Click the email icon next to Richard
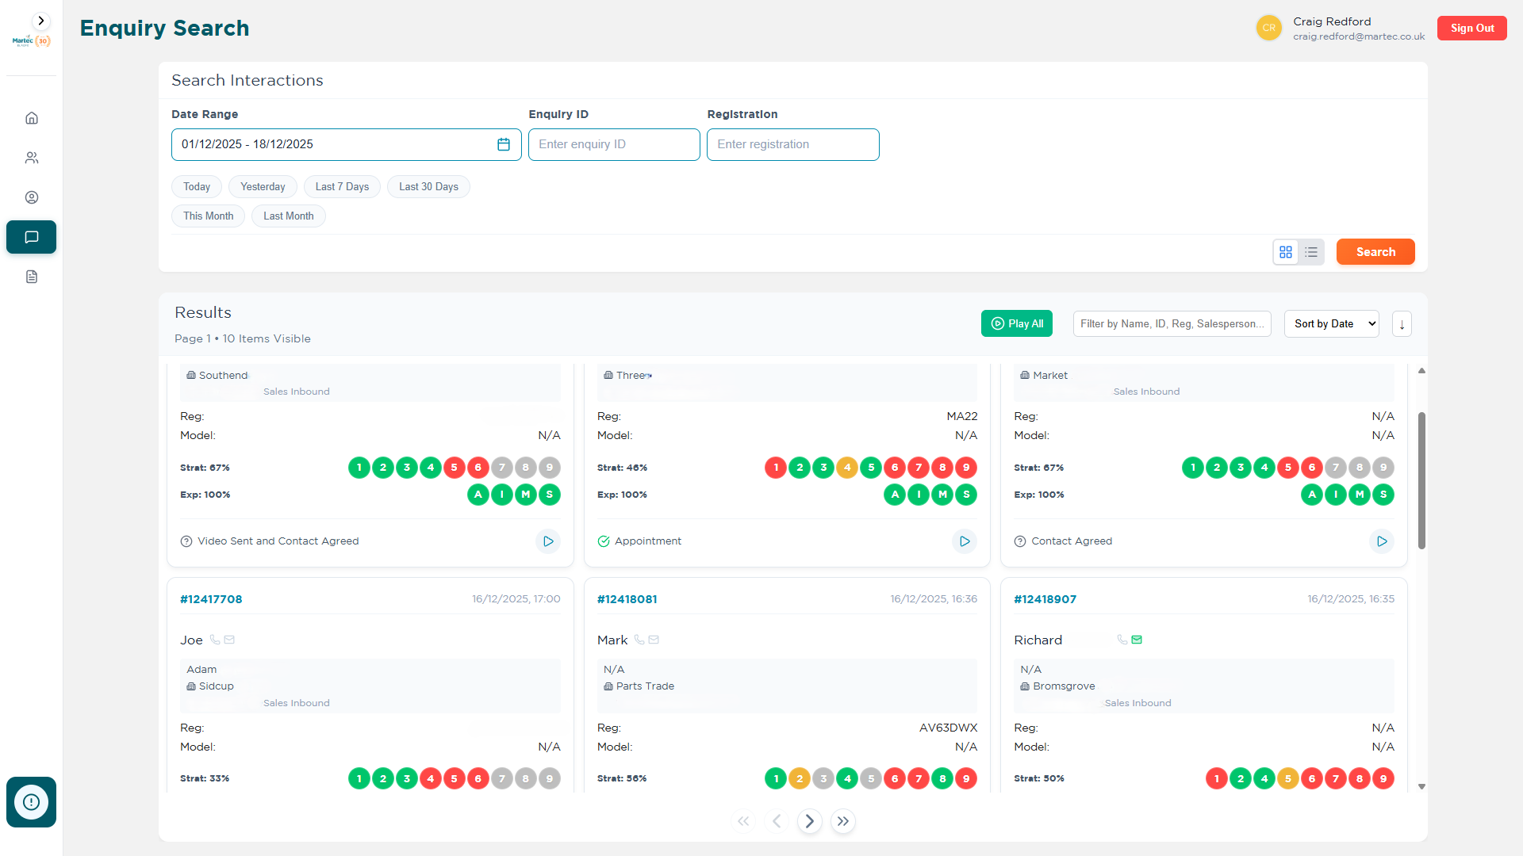Viewport: 1523px width, 856px height. pyautogui.click(x=1137, y=640)
